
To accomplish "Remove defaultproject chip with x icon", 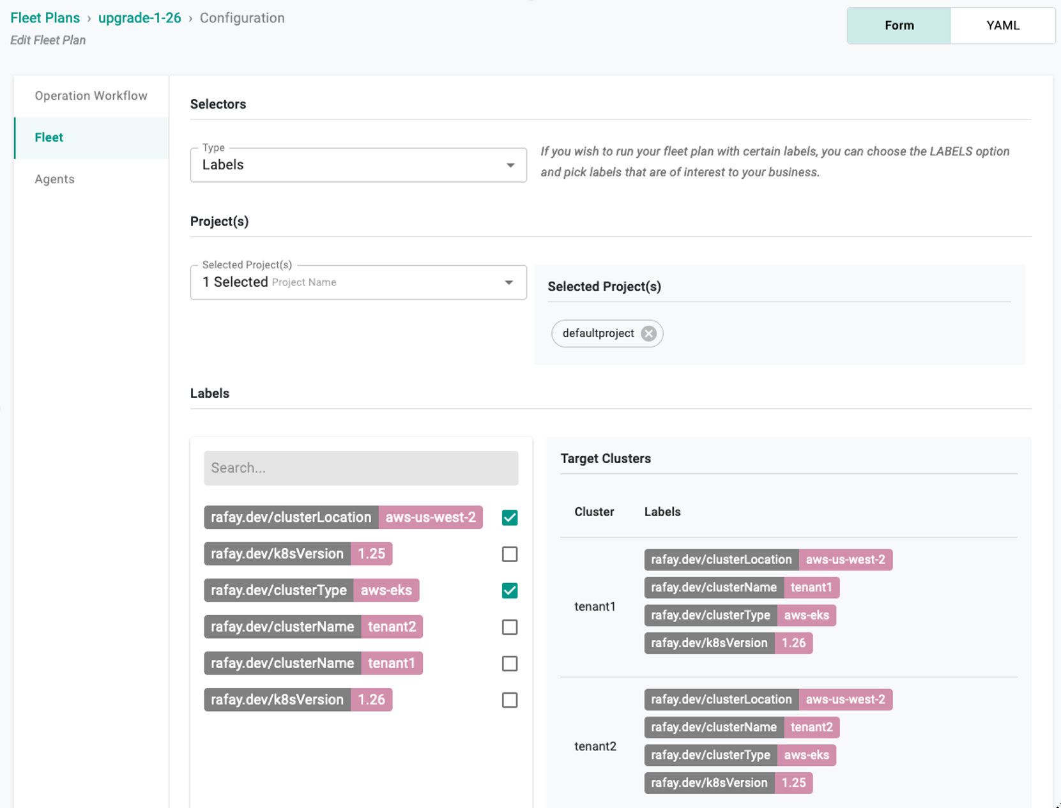I will [648, 333].
